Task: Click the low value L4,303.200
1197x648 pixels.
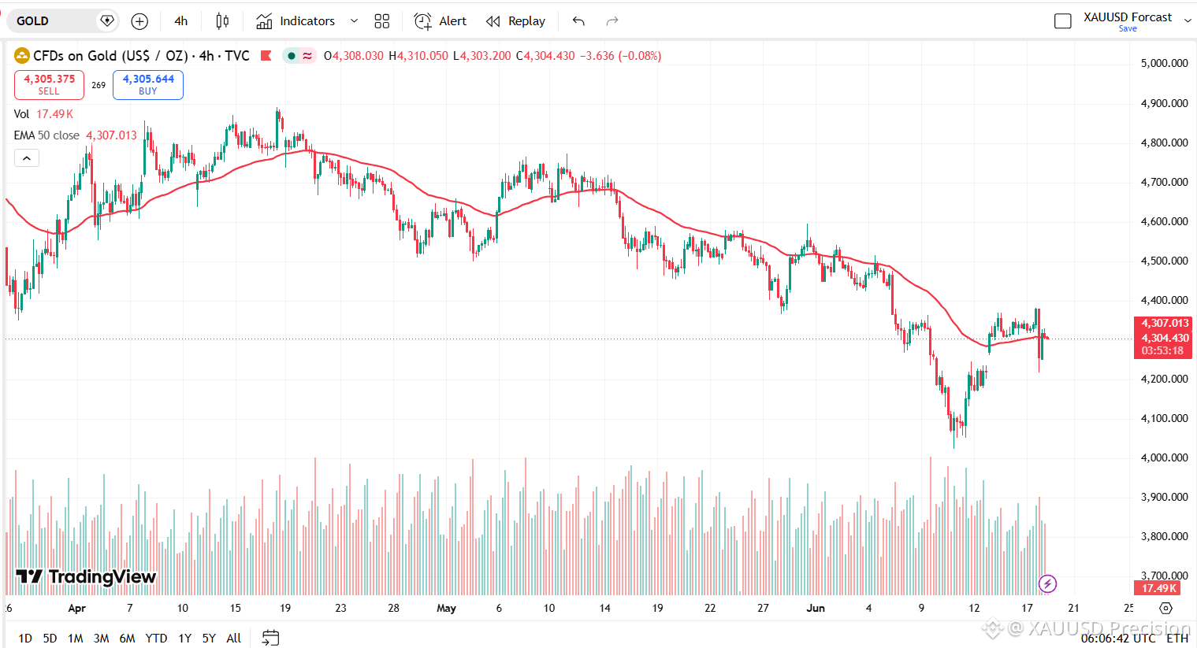Action: coord(481,56)
